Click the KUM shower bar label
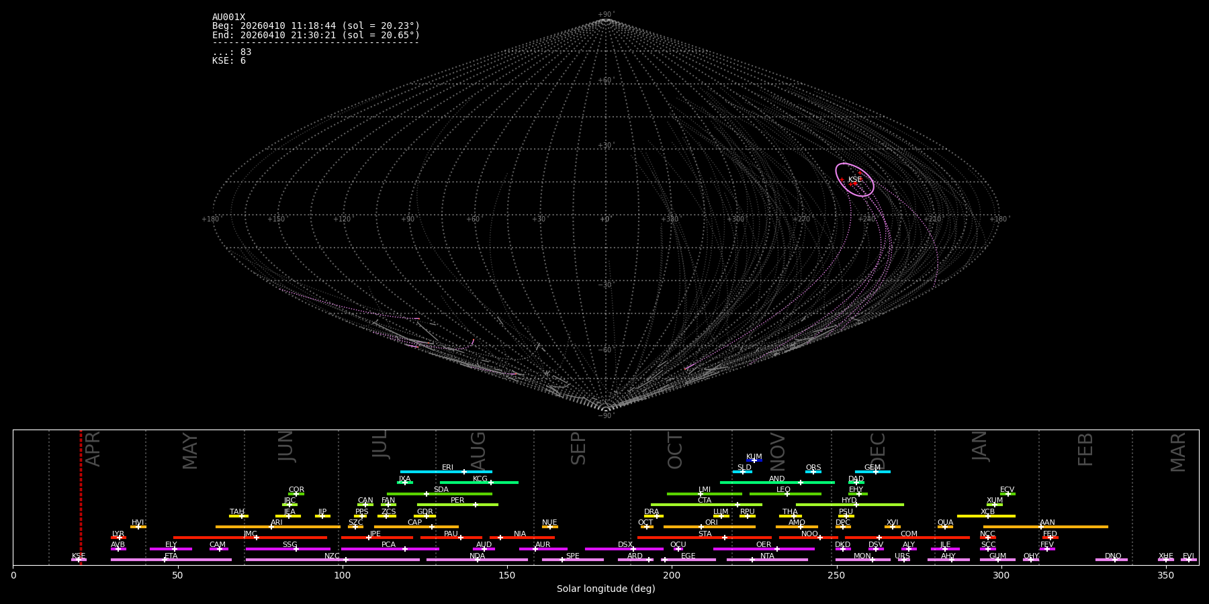The image size is (1209, 604). pyautogui.click(x=754, y=457)
